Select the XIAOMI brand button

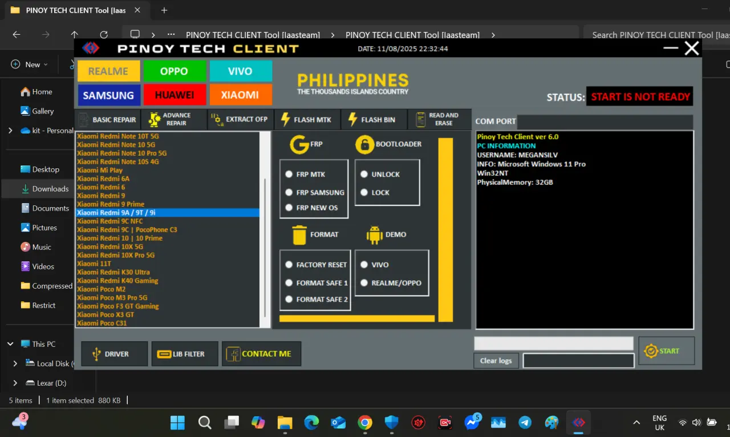click(x=241, y=95)
